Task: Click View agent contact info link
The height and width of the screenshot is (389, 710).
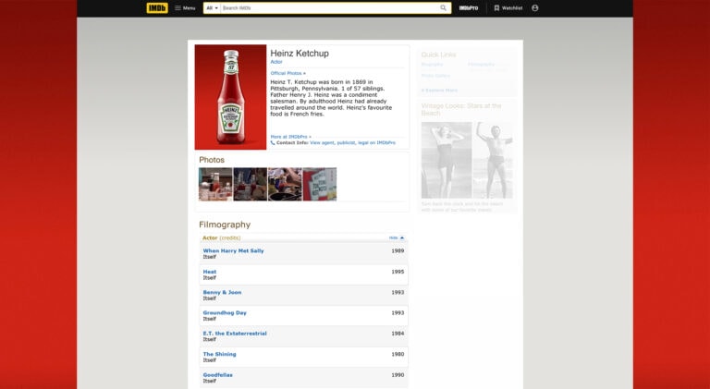Action: [x=322, y=143]
